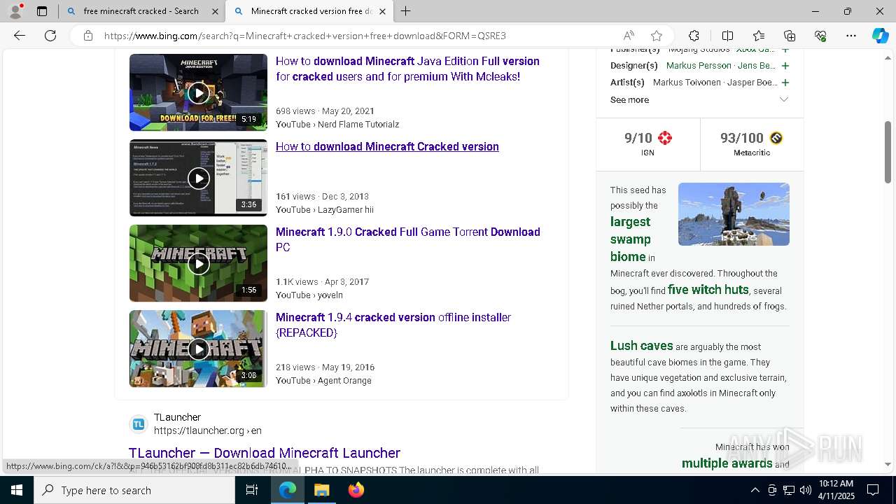Open the swamp biome seed image
This screenshot has height=504, width=896.
pos(734,214)
